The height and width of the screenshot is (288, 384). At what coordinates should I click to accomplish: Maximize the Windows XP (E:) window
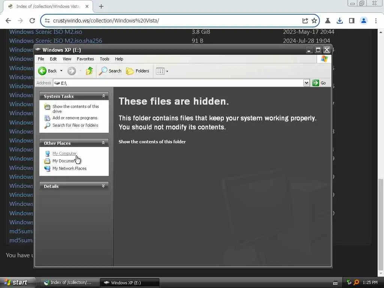[318, 50]
